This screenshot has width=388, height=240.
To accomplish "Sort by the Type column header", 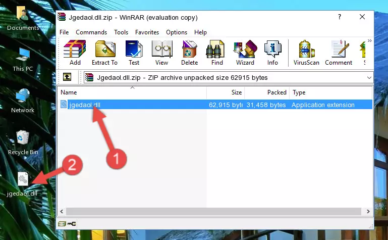I will pyautogui.click(x=330, y=92).
